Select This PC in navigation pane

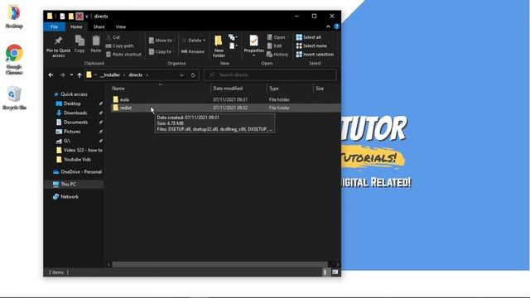tap(68, 184)
